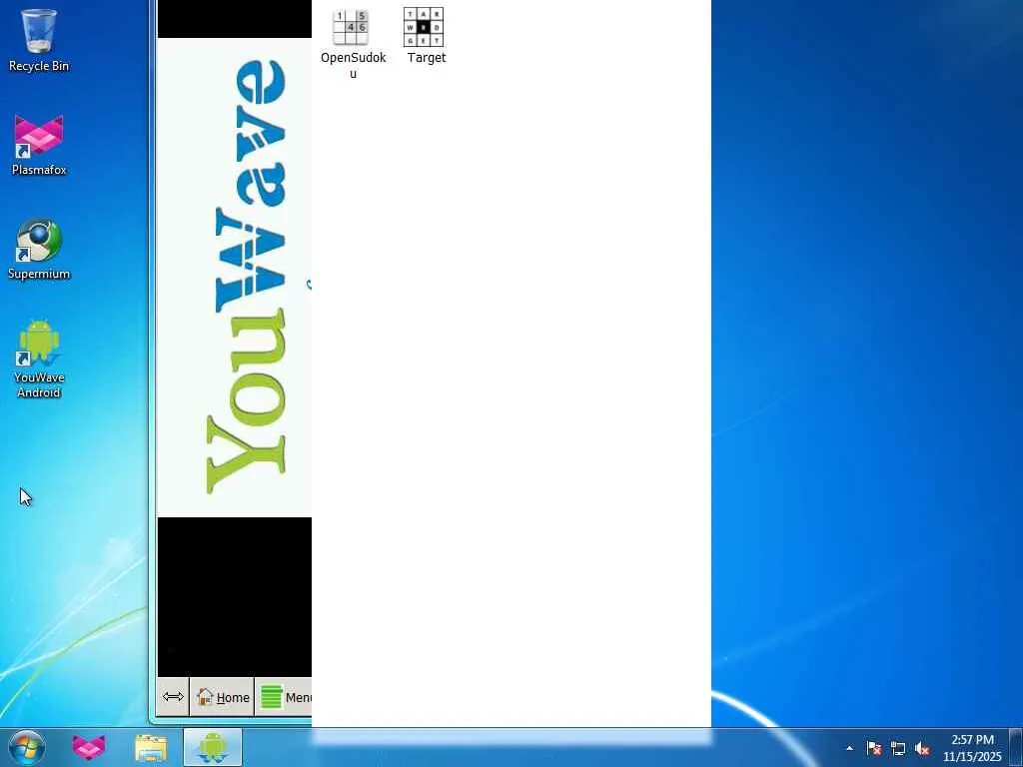The height and width of the screenshot is (767, 1023).
Task: Switch to YouWave Android taskbar button
Action: pos(213,748)
